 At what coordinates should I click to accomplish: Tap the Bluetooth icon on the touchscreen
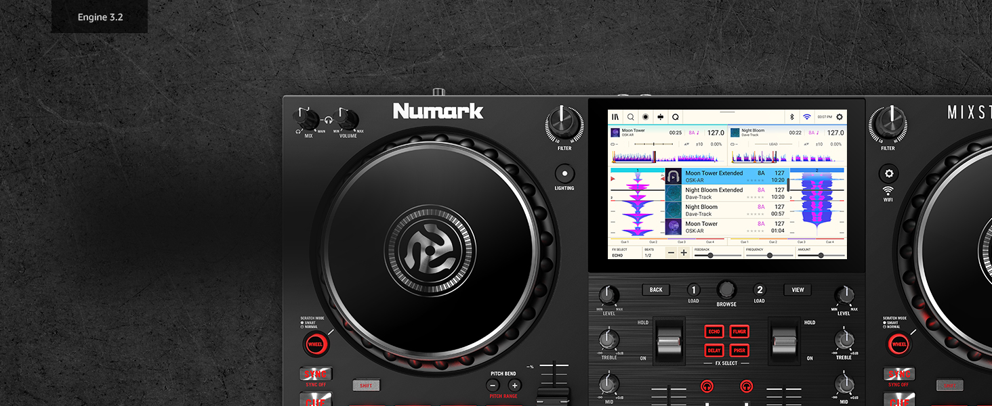tap(791, 116)
